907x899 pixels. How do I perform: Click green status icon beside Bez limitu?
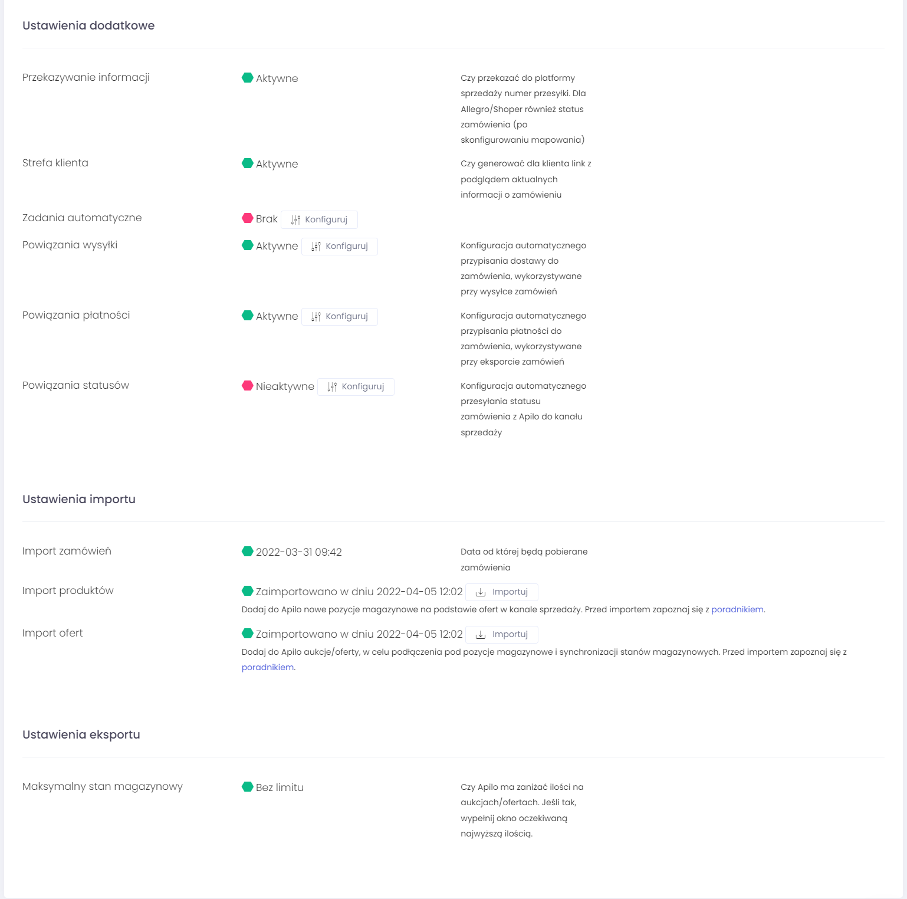pos(248,787)
